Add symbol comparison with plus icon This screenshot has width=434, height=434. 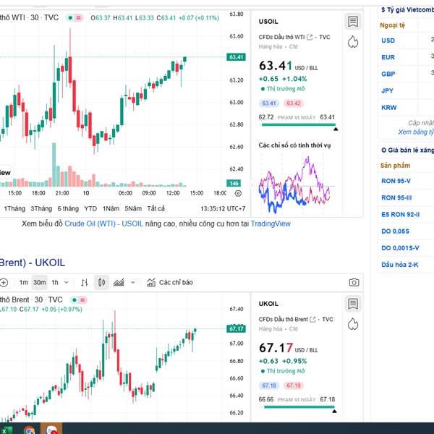[x=4, y=283]
